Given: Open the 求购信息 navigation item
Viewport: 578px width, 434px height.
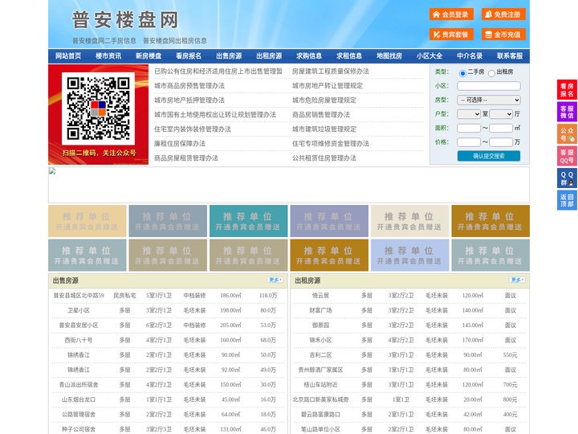Looking at the screenshot, I should click(309, 56).
